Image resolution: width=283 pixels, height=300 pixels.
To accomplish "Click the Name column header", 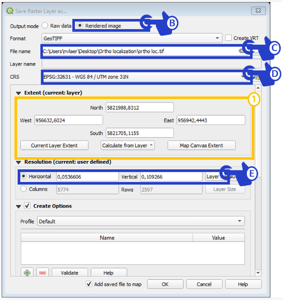I will coord(107,238).
